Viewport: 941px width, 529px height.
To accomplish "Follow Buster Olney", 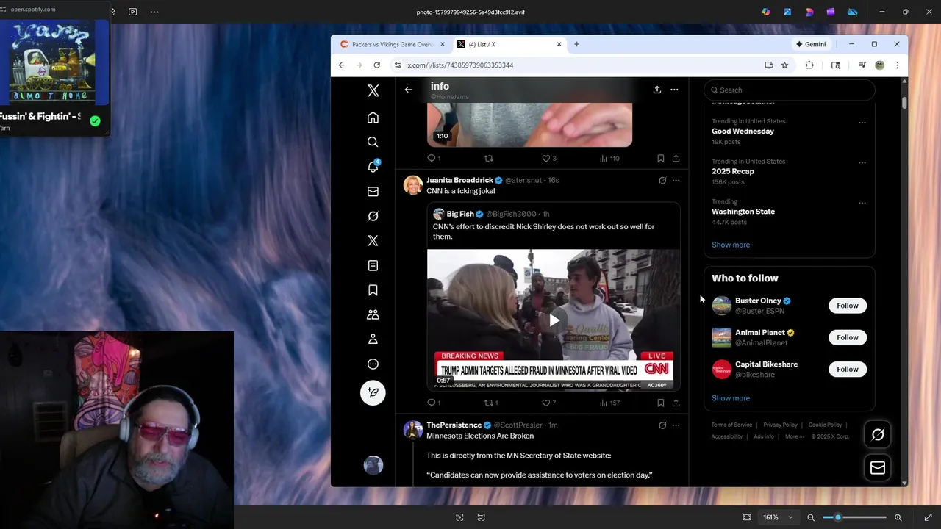I will coord(847,306).
